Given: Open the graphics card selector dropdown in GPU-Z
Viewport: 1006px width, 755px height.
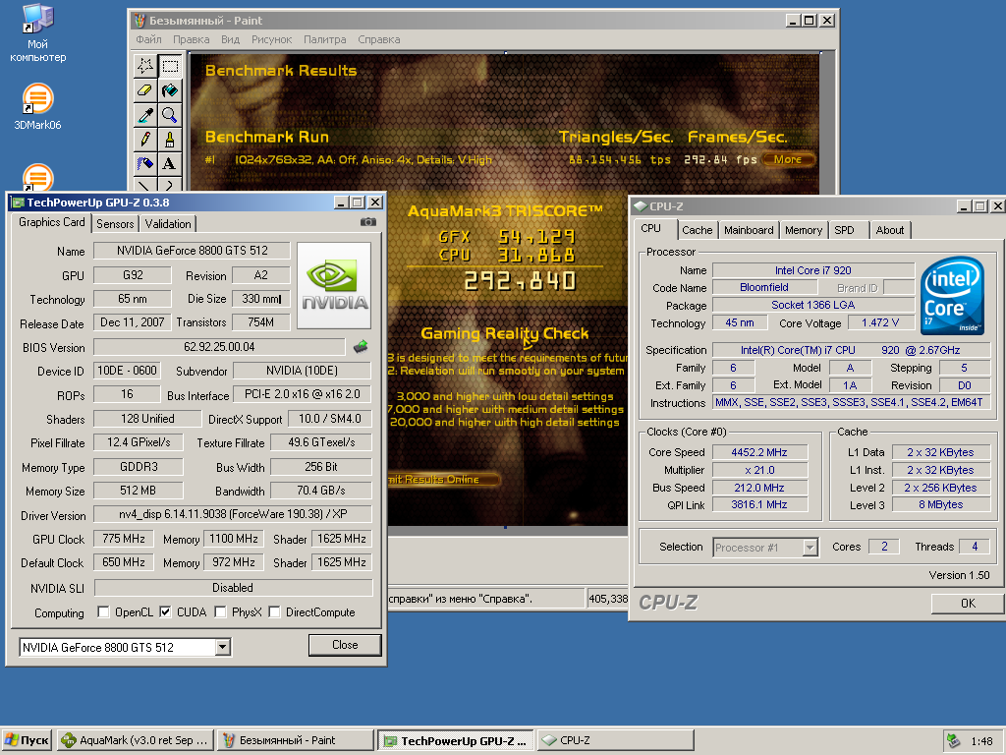Looking at the screenshot, I should [x=223, y=647].
